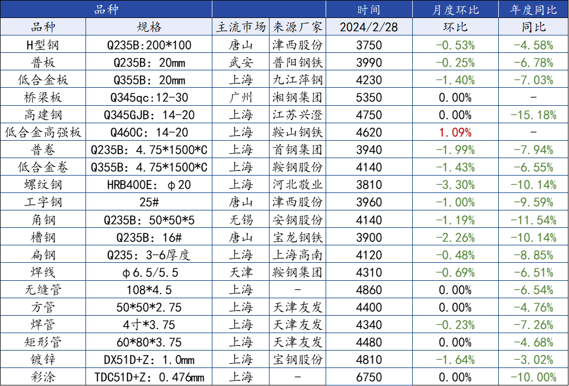Click the 上海高南 source cell
This screenshot has height=386, width=569.
(x=297, y=255)
